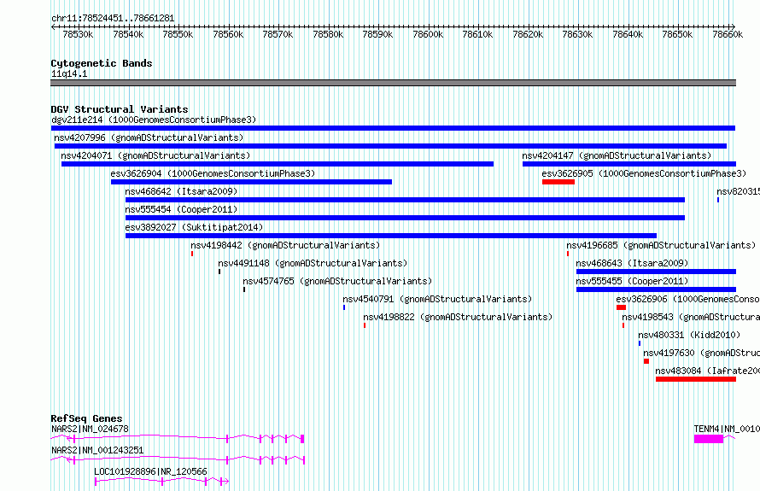Click the blue esv3626904 variant bar
Image resolution: width=760 pixels, height=491 pixels.
click(x=252, y=182)
